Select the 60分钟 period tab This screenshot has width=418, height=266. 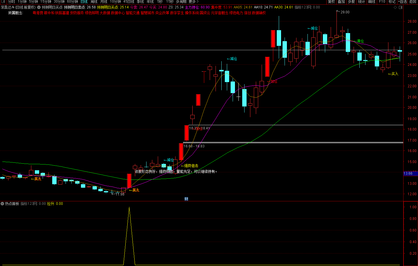73,2
